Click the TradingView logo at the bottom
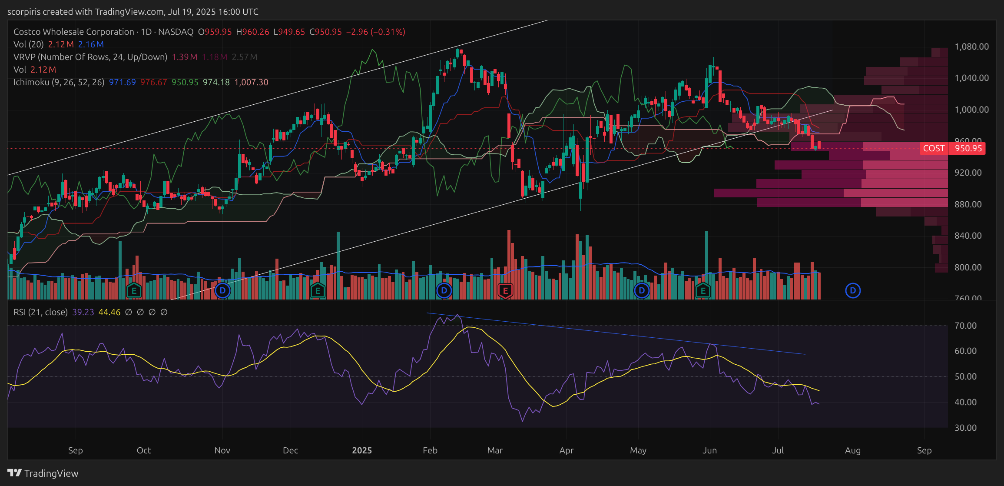The image size is (1004, 486). click(43, 473)
